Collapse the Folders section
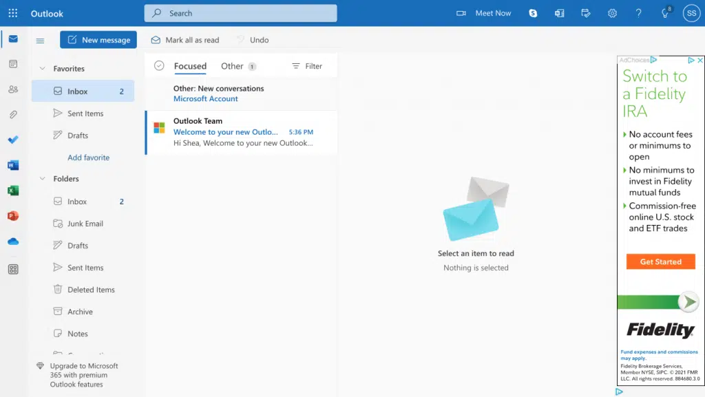Viewport: 705px width, 397px height. [42, 179]
